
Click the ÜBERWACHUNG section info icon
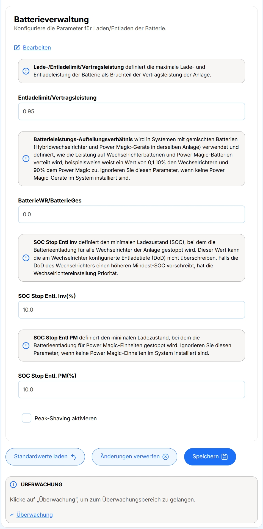[x=13, y=484]
